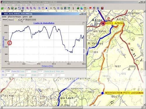Click the A max value field
146x109 pixels.
(x=40, y=72)
